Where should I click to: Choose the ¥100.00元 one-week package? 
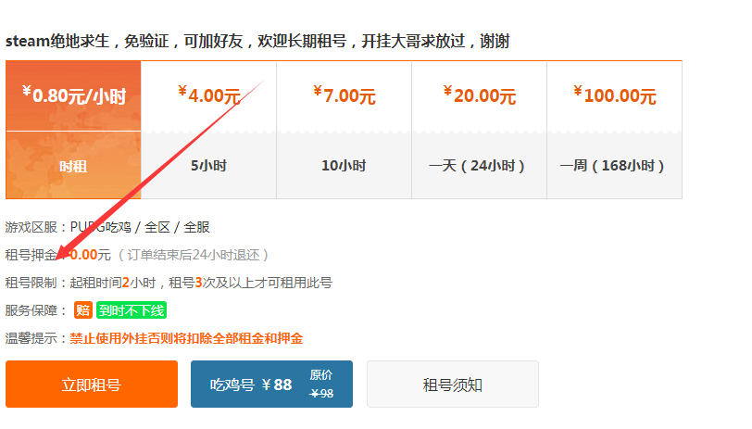pos(614,130)
